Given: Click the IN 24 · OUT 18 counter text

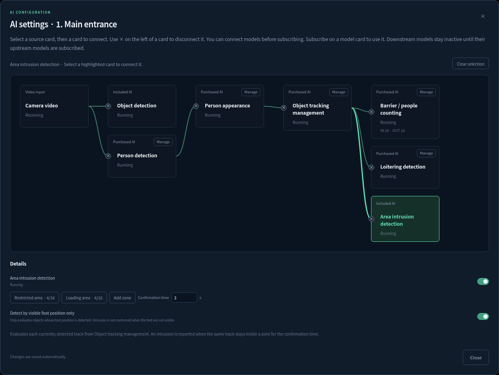Looking at the screenshot, I should 392,130.
